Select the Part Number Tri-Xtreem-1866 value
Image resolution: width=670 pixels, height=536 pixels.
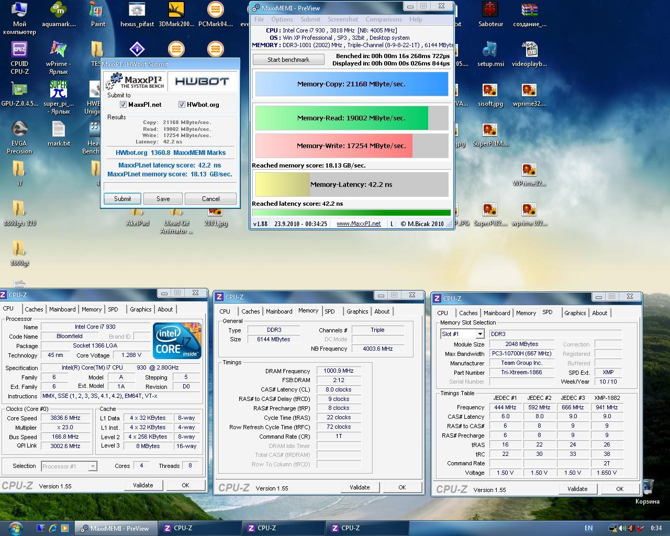point(522,373)
